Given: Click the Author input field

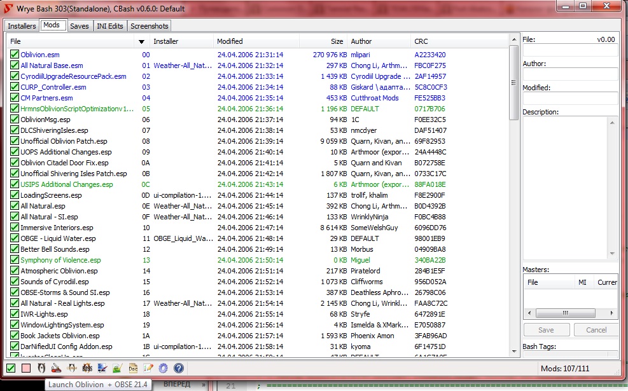Looking at the screenshot, I should click(570, 74).
